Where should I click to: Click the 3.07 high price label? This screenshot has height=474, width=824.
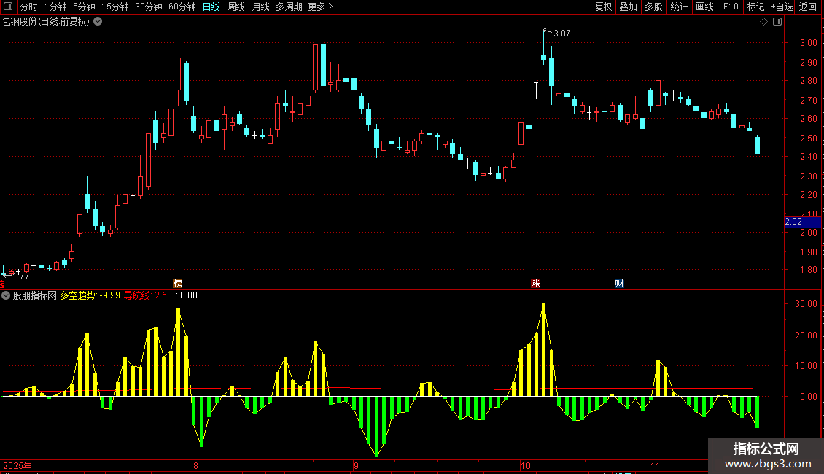pyautogui.click(x=561, y=33)
